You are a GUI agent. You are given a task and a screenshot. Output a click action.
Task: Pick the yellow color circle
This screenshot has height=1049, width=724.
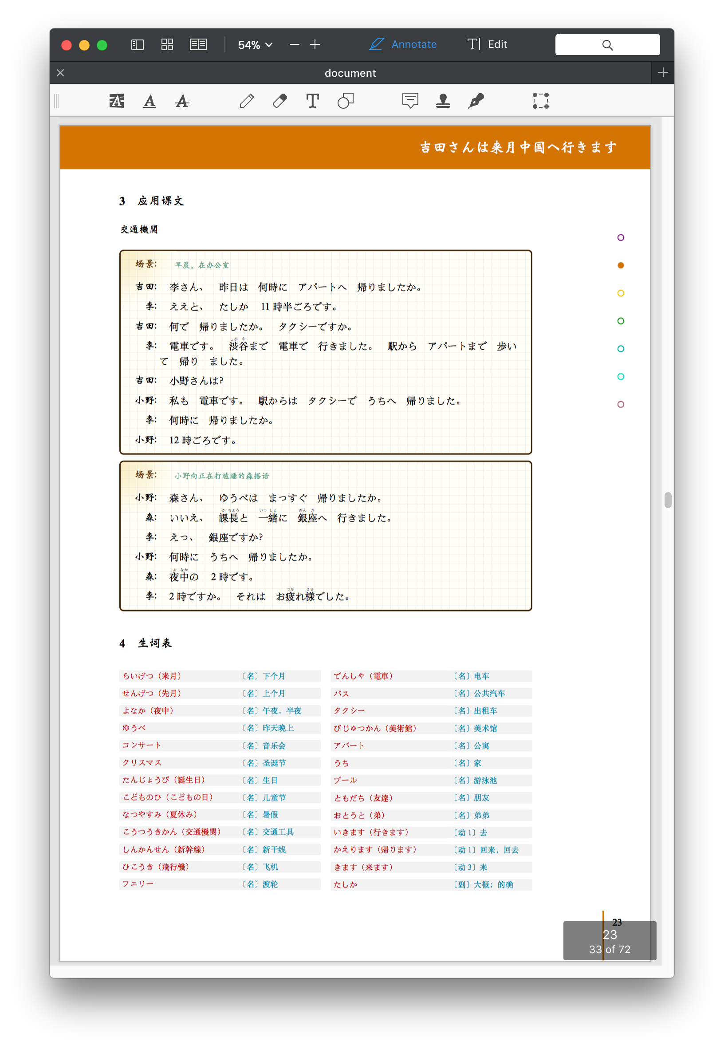pyautogui.click(x=621, y=293)
